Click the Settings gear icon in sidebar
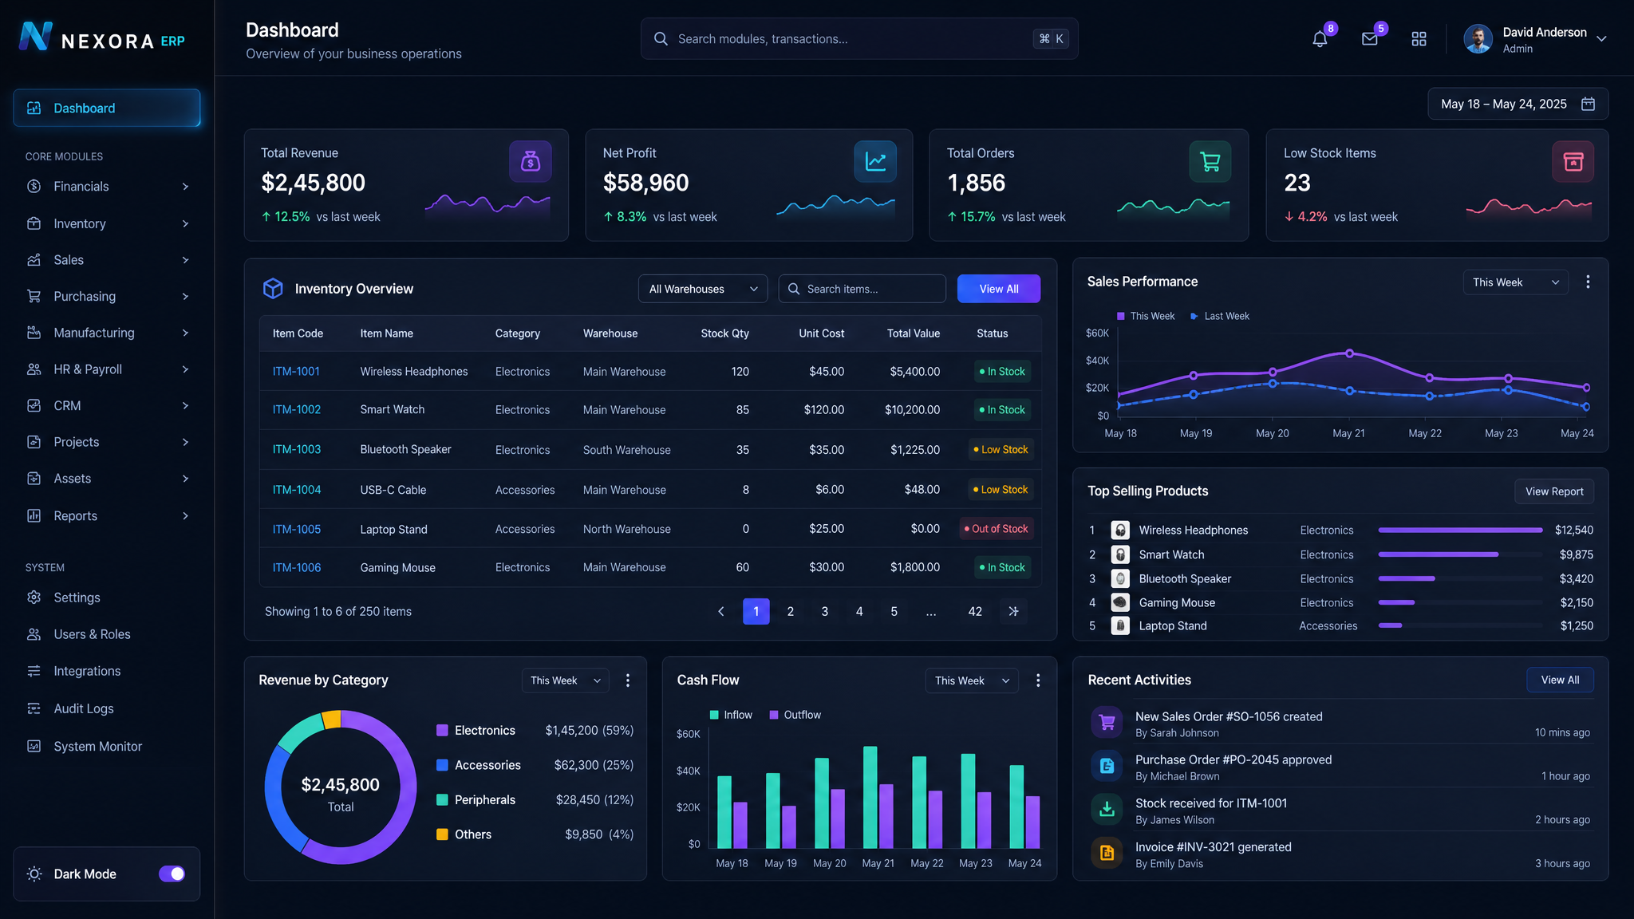The height and width of the screenshot is (919, 1634). [34, 598]
